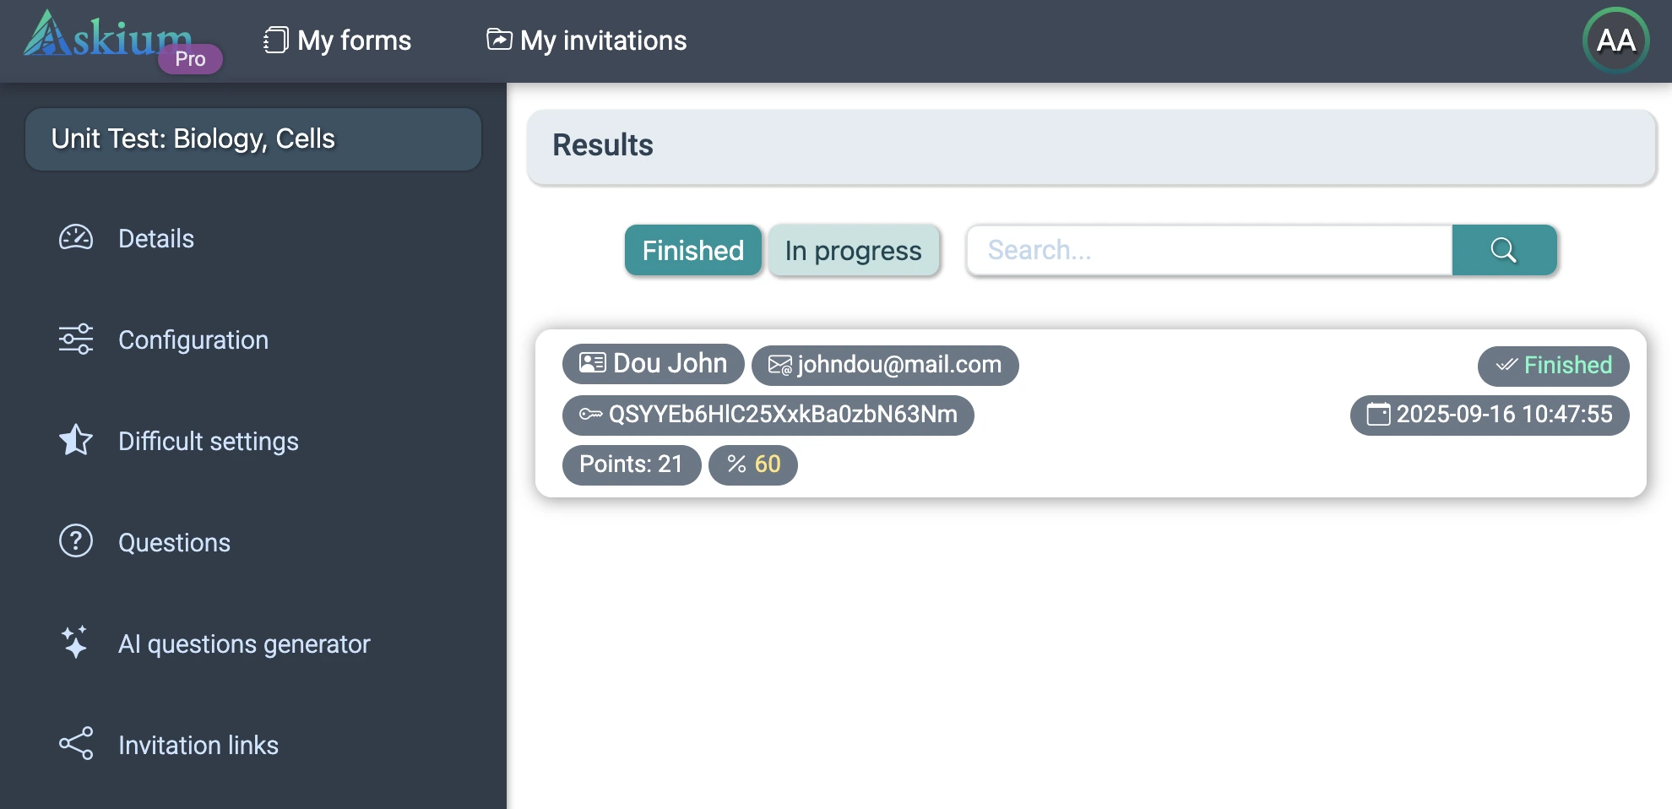Click the AI questions generator sparkle icon
Viewport: 1672px width, 809px height.
75,643
